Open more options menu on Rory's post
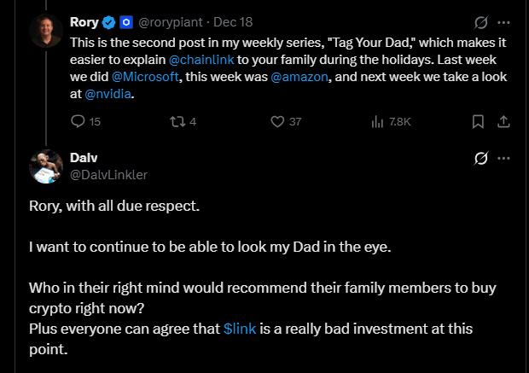Viewport: 529px width, 373px height. pos(504,21)
